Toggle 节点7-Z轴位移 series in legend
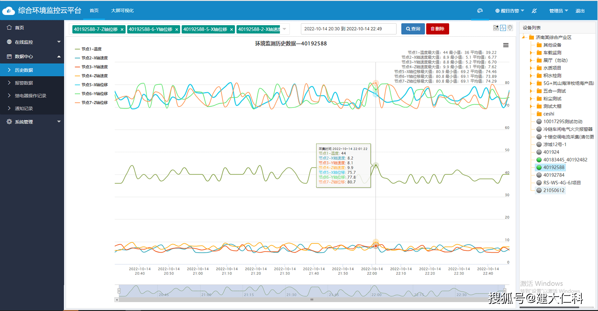Screen dimensions: 598x311 (91, 103)
